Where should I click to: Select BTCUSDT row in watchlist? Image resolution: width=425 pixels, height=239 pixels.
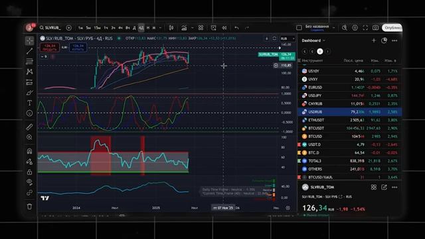coord(350,128)
